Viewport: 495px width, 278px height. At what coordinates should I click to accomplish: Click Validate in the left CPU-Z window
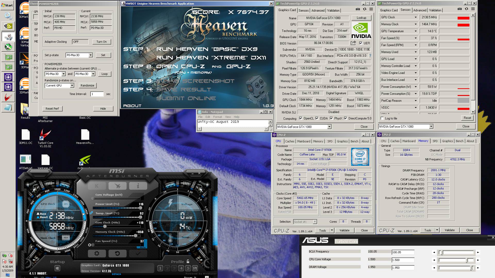pyautogui.click(x=344, y=230)
